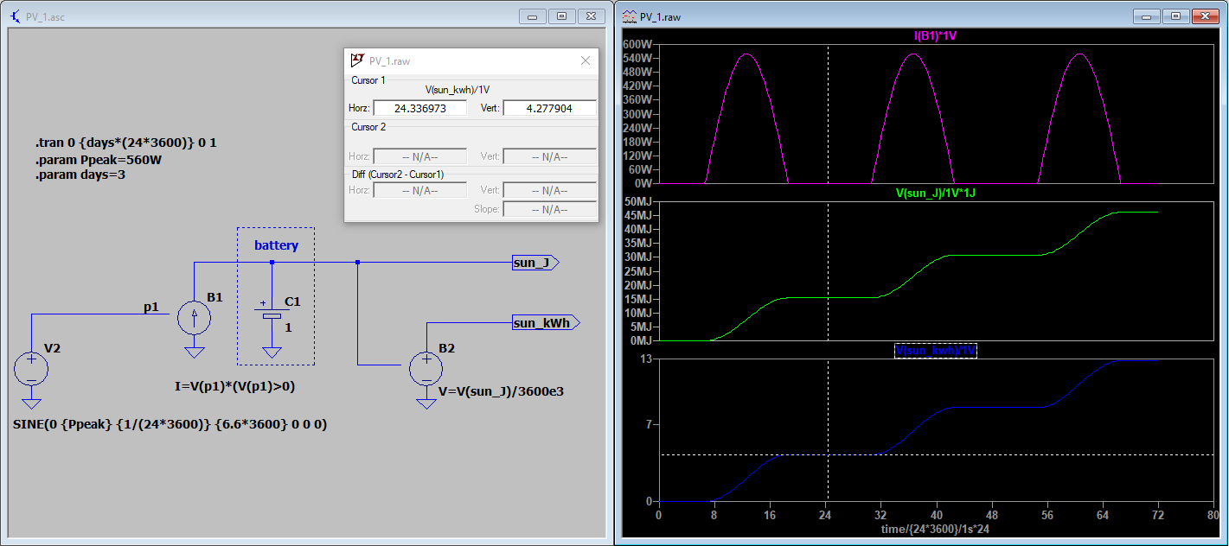
Task: Click Cursor 2 Horz N/A field
Action: coord(420,156)
